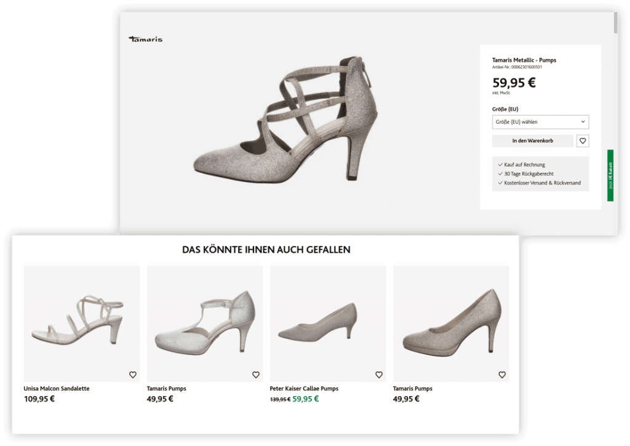The image size is (630, 446).
Task: Open the Größe (EU) wählen dropdown
Action: click(540, 122)
